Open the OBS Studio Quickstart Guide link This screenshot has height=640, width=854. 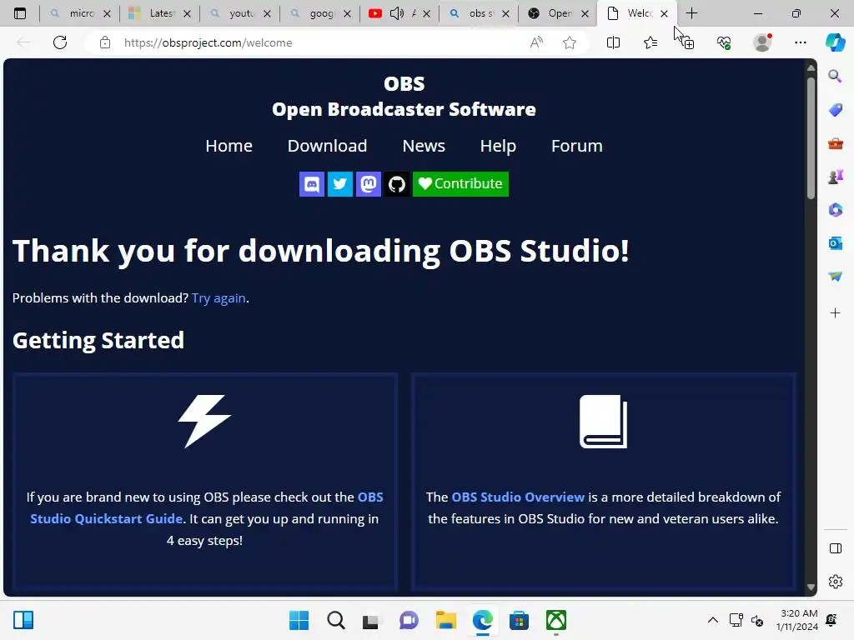point(207,507)
